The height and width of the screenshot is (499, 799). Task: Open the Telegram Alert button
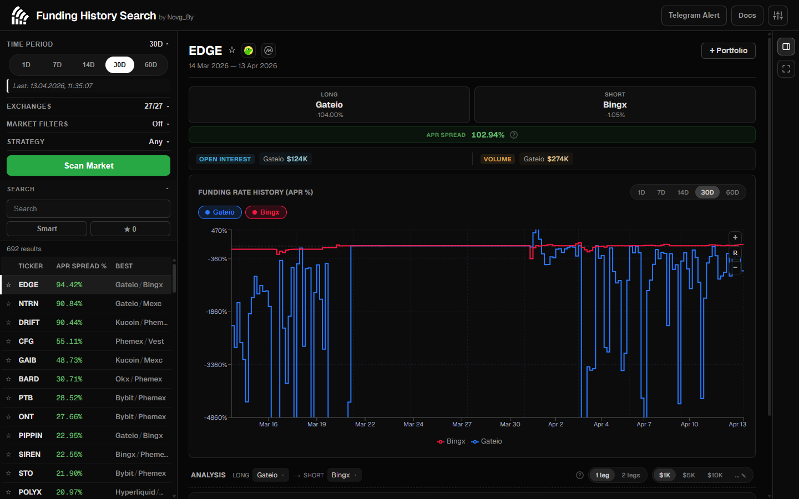point(694,16)
